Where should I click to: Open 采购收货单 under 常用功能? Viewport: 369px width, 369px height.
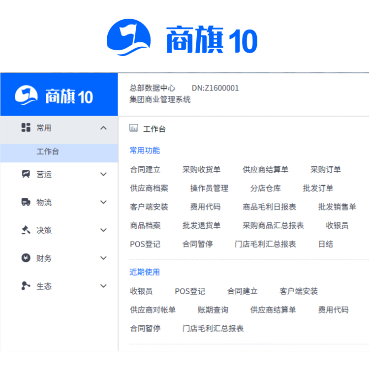pyautogui.click(x=201, y=170)
